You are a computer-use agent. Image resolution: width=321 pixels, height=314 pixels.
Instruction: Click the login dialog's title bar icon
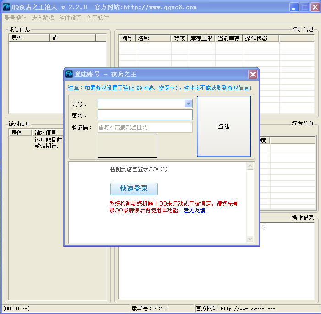click(69, 74)
